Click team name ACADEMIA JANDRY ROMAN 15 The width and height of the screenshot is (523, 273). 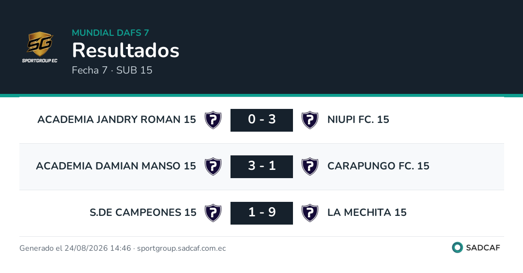click(x=117, y=120)
